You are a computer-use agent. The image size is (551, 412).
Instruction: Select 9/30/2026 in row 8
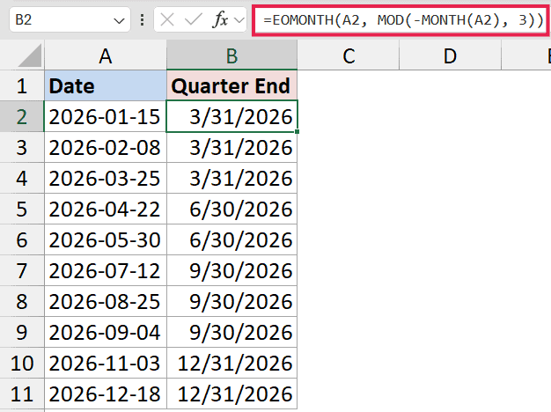(231, 301)
